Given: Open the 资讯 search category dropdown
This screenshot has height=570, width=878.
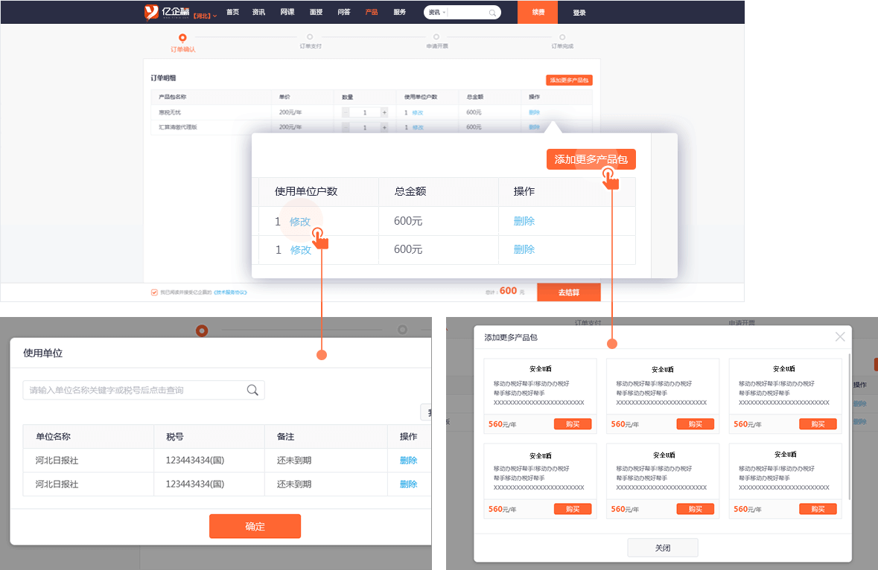Looking at the screenshot, I should [436, 13].
